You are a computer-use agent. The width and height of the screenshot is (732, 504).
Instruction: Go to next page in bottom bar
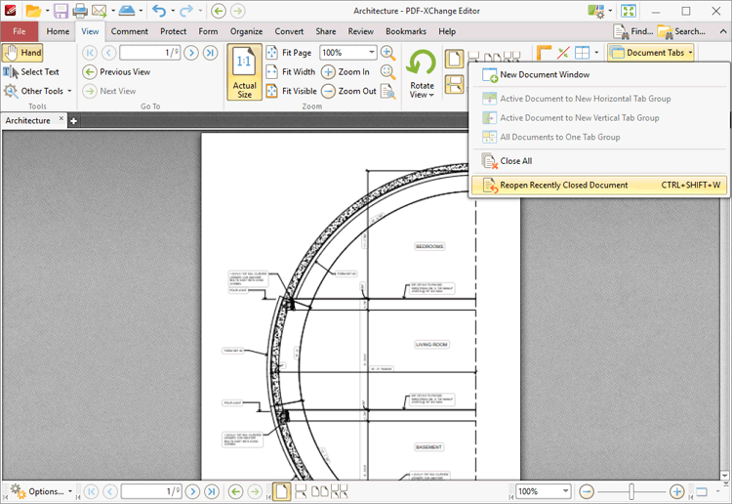tap(192, 491)
